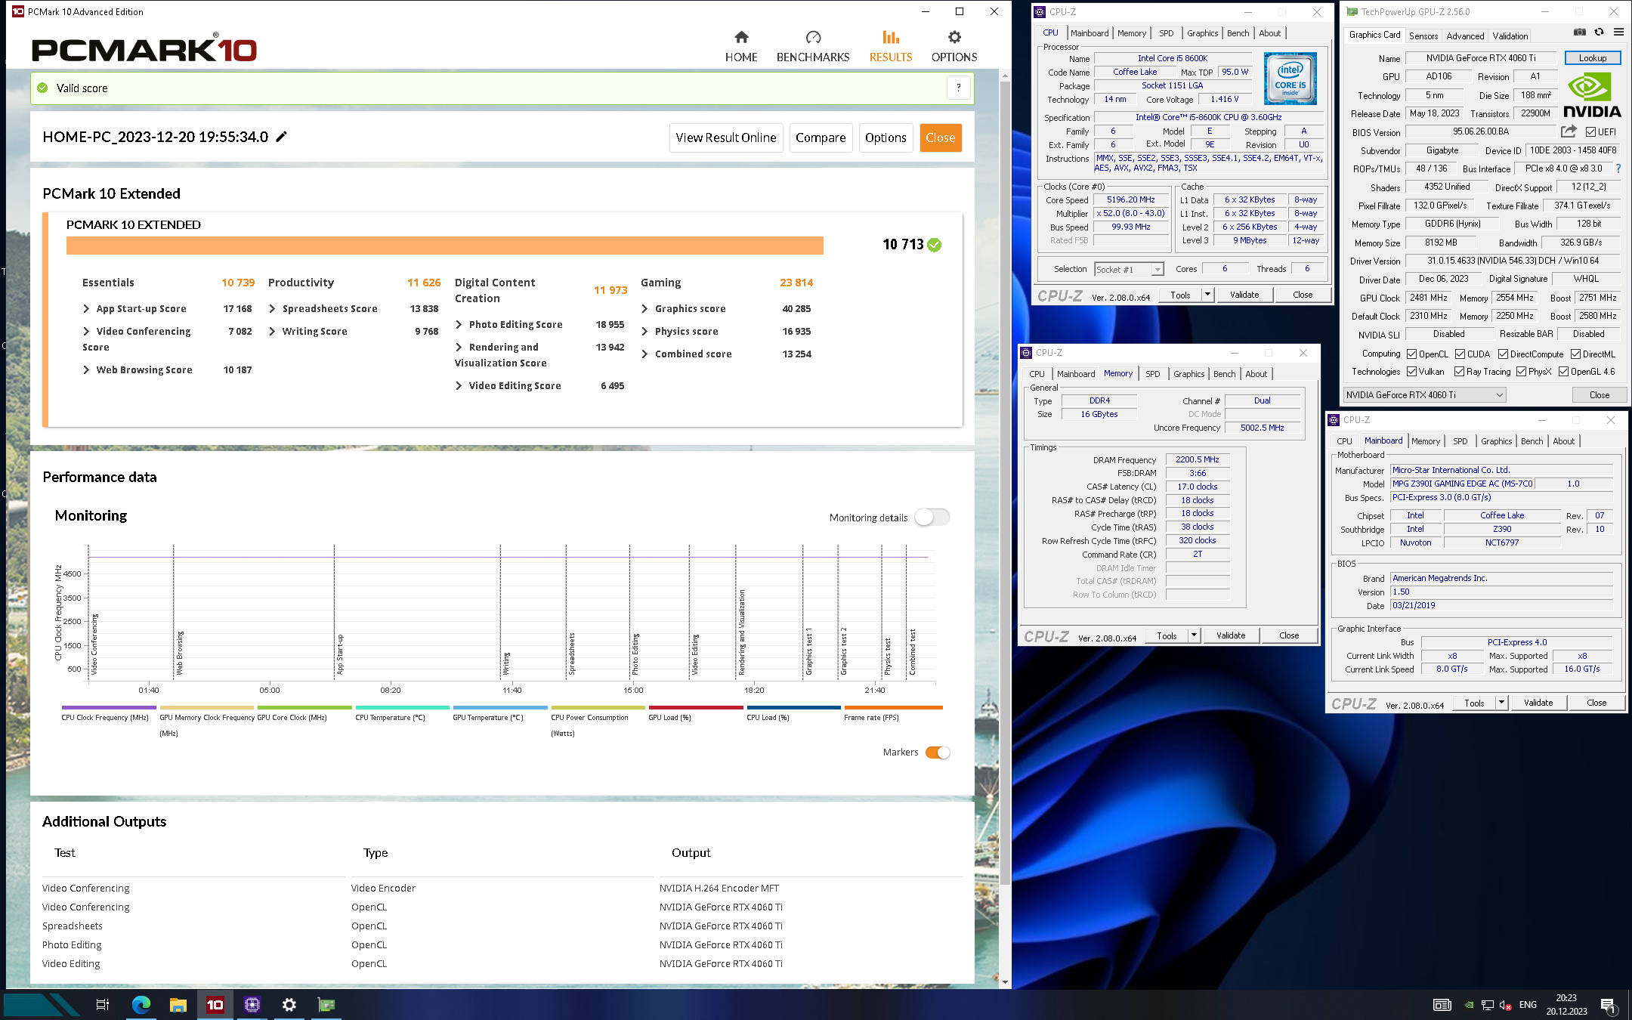The image size is (1632, 1020).
Task: Click the CPU Clock Frequency legend color
Action: [x=109, y=707]
